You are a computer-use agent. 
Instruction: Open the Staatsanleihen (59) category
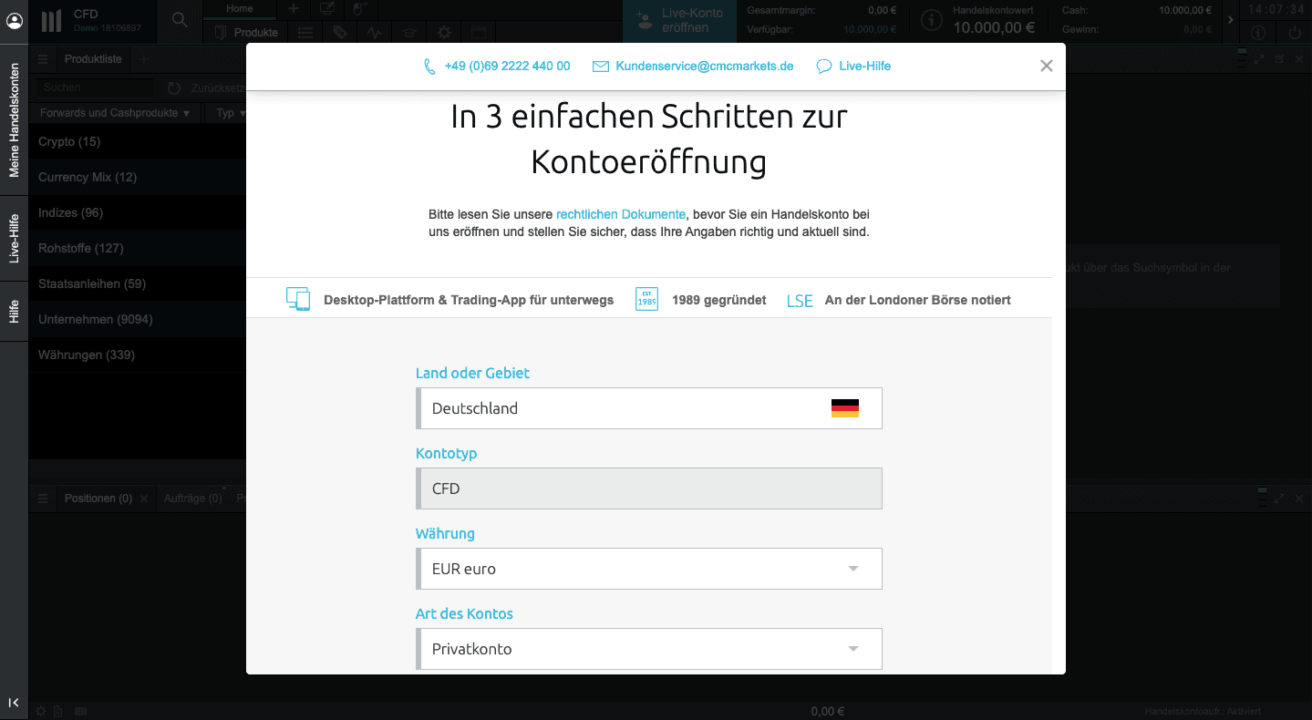pos(138,283)
